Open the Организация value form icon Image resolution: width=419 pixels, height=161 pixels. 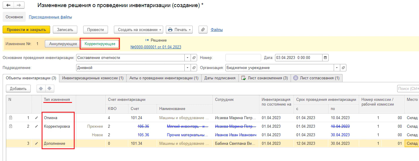coord(343,68)
